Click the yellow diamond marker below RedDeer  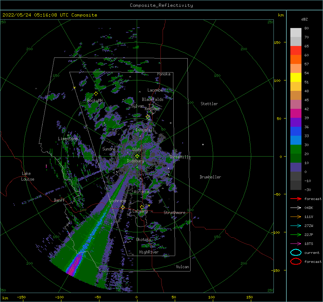[148, 117]
